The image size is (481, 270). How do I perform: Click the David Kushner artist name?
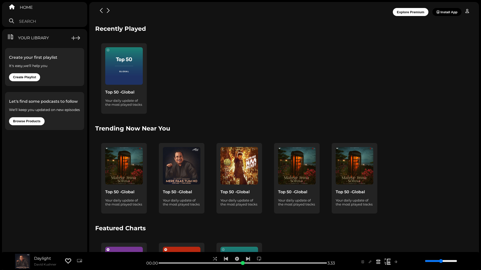[x=45, y=264]
